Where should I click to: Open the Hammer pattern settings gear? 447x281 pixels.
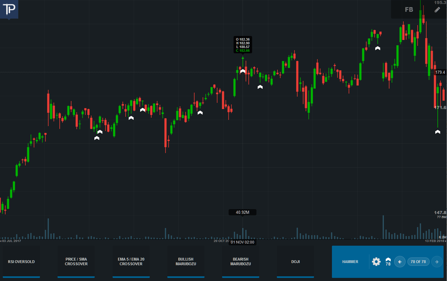376,262
